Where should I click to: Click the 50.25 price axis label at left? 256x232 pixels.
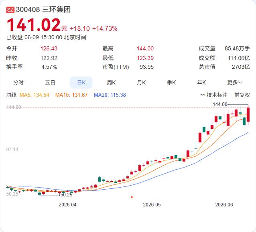pos(12,194)
